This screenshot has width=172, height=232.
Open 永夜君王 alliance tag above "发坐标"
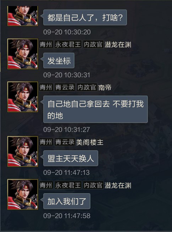[x=68, y=44]
